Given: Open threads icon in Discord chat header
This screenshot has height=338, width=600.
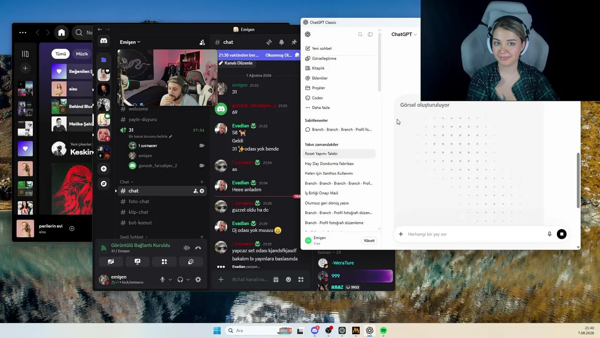Looking at the screenshot, I should pos(269,42).
